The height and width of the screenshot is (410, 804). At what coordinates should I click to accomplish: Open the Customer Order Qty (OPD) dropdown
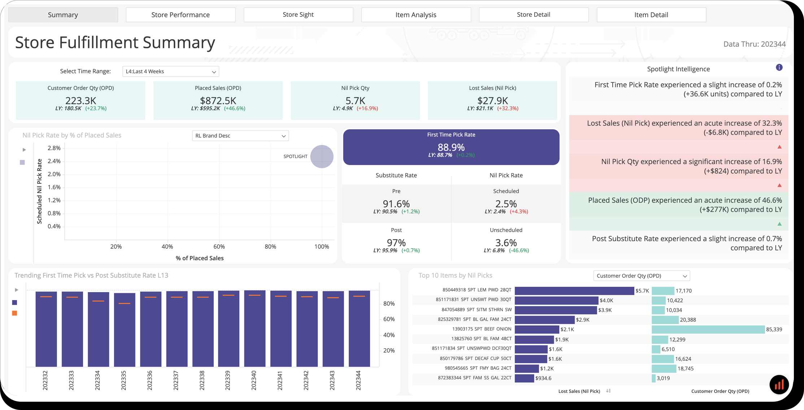641,276
